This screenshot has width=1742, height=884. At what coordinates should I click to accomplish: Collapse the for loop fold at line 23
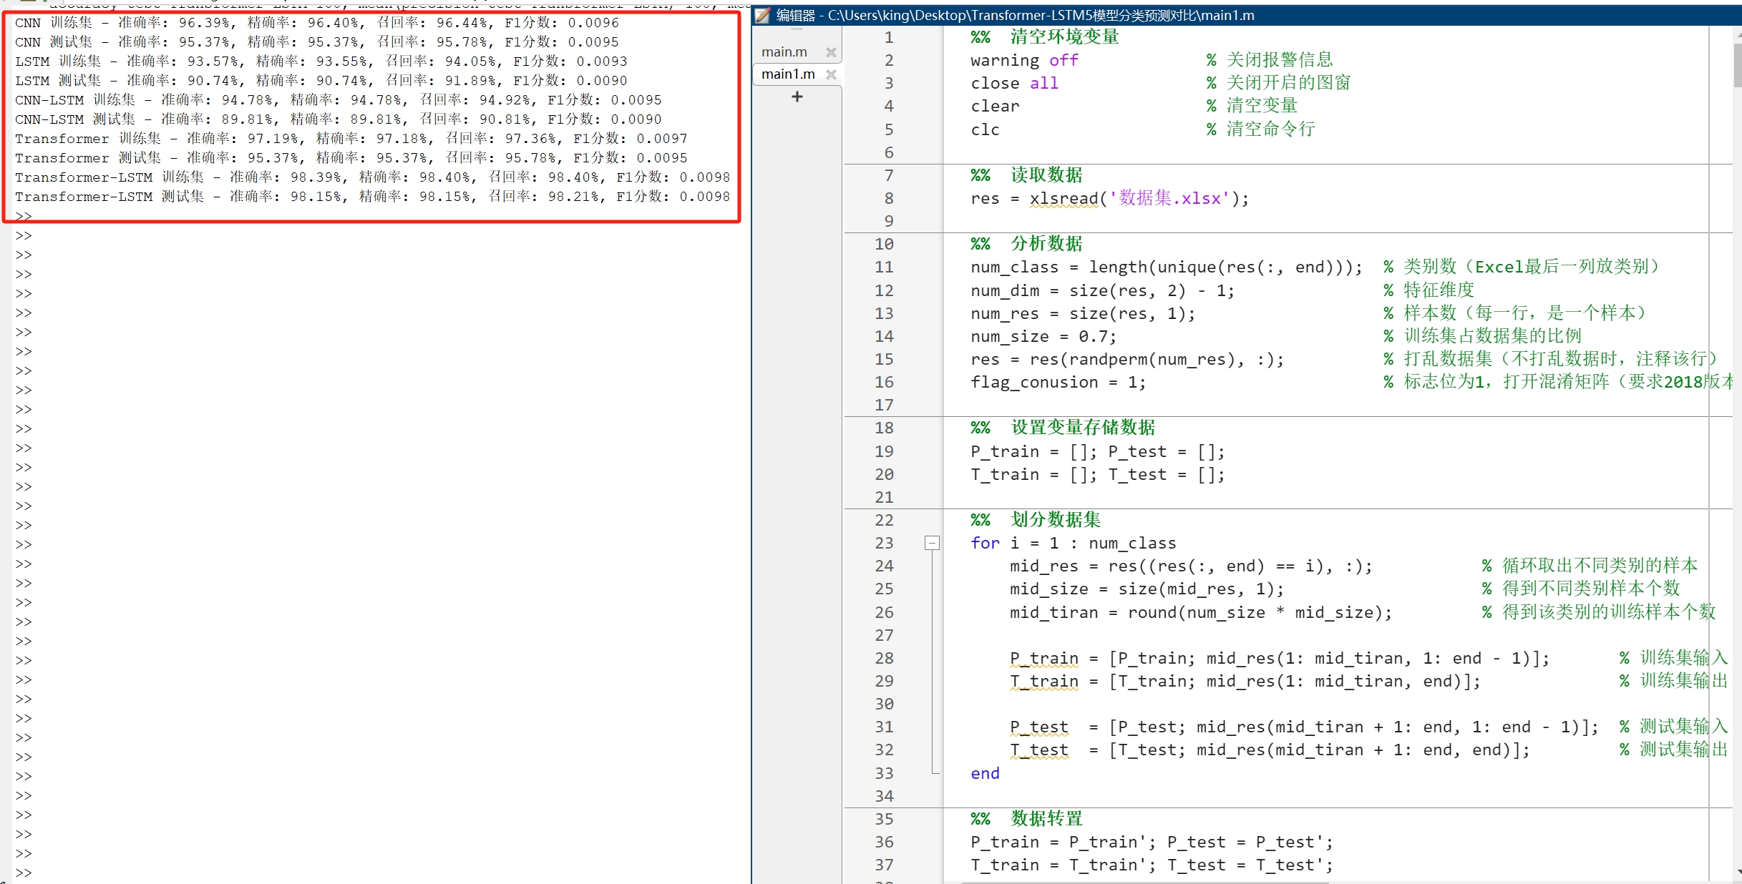(932, 543)
